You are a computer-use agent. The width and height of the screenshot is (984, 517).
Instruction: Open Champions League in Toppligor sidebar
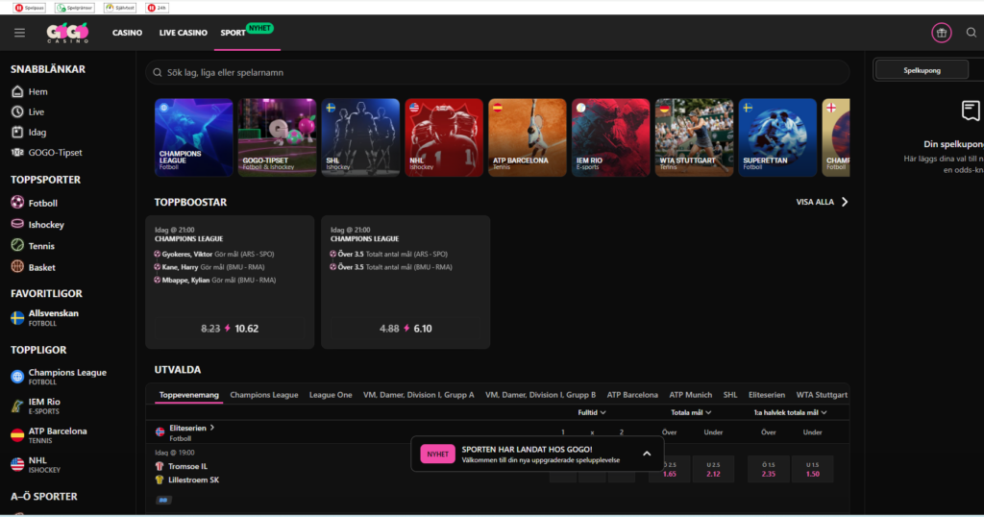59,377
